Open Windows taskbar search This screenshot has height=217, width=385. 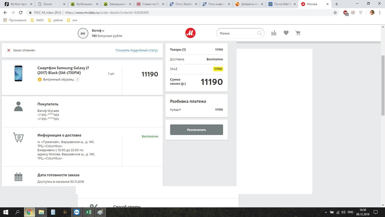point(17,212)
